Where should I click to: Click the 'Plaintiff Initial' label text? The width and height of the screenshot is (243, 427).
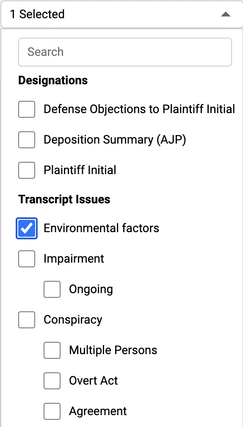80,170
